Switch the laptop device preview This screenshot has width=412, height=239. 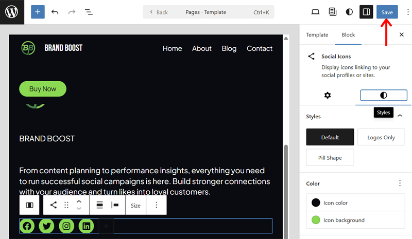coord(315,12)
